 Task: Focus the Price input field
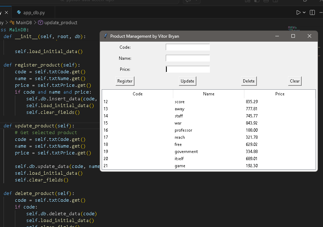(188, 69)
